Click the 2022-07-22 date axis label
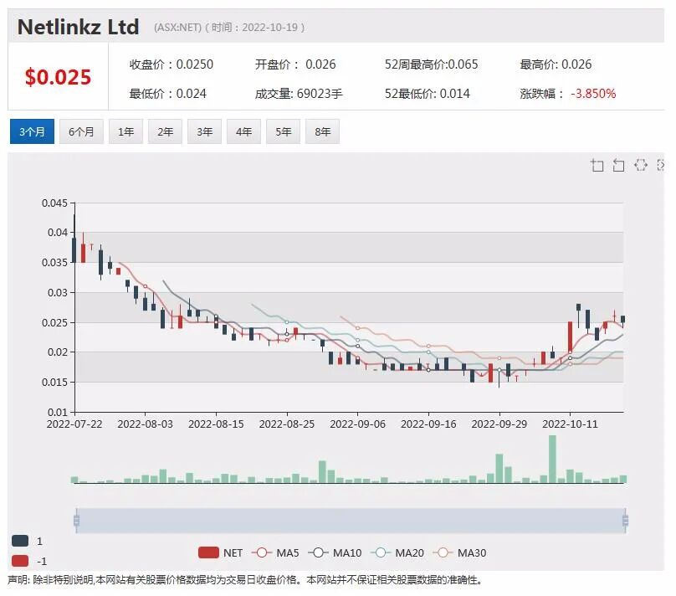Screen dimensions: 676x596 click(74, 424)
